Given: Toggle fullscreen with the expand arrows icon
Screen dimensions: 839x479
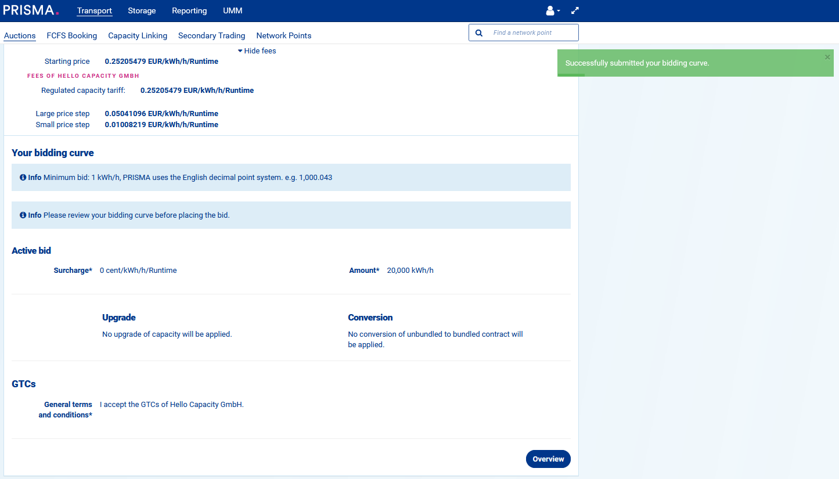Looking at the screenshot, I should click(x=575, y=10).
